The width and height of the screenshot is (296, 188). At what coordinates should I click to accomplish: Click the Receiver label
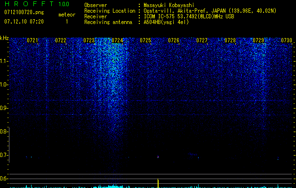pos(96,16)
